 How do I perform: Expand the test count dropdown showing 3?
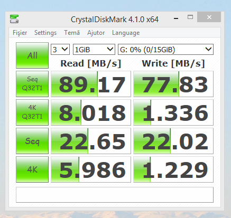60,50
